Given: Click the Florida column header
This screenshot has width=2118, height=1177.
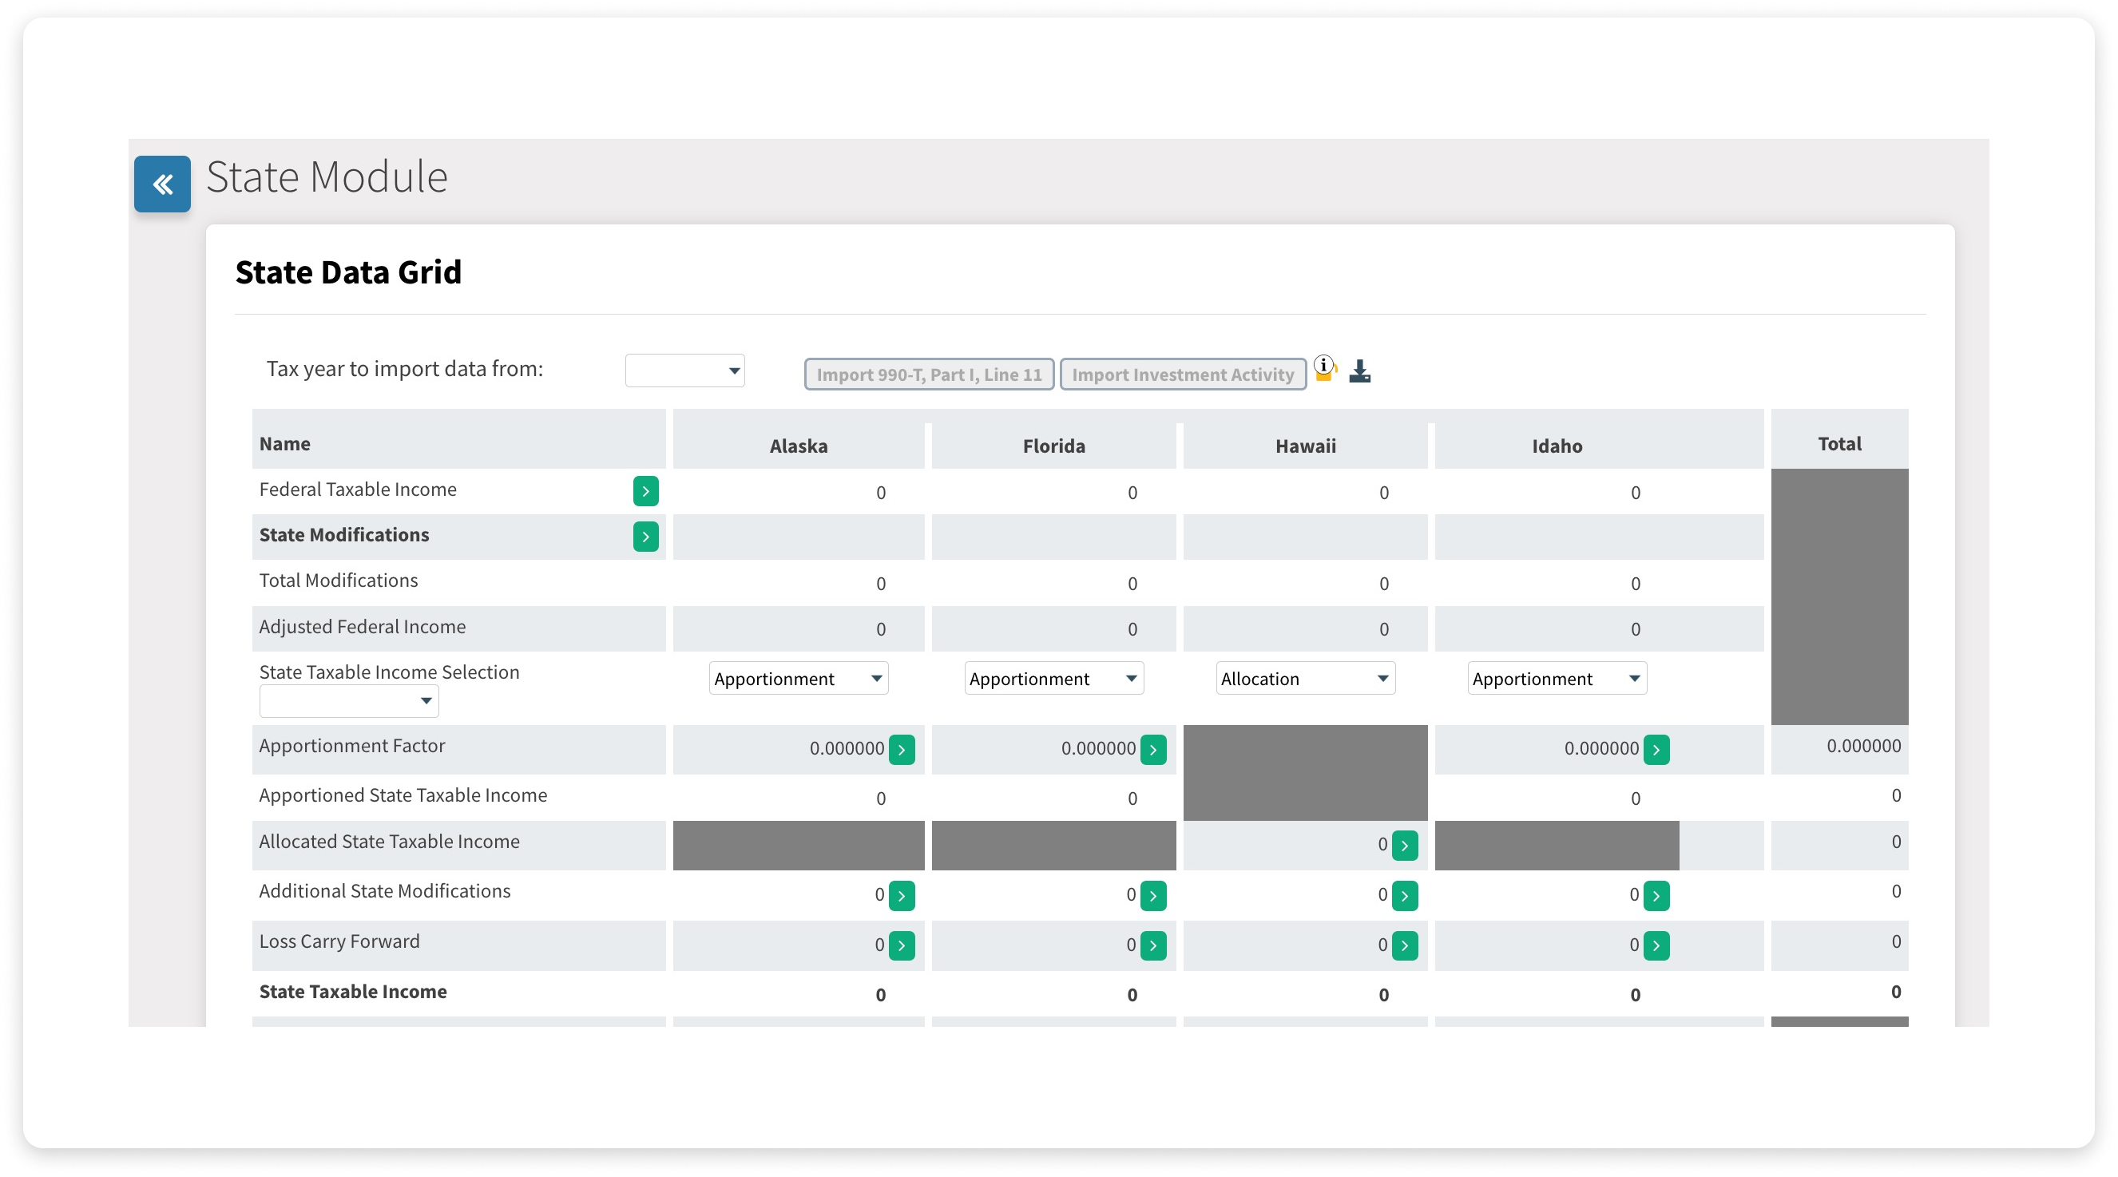Looking at the screenshot, I should pos(1053,446).
